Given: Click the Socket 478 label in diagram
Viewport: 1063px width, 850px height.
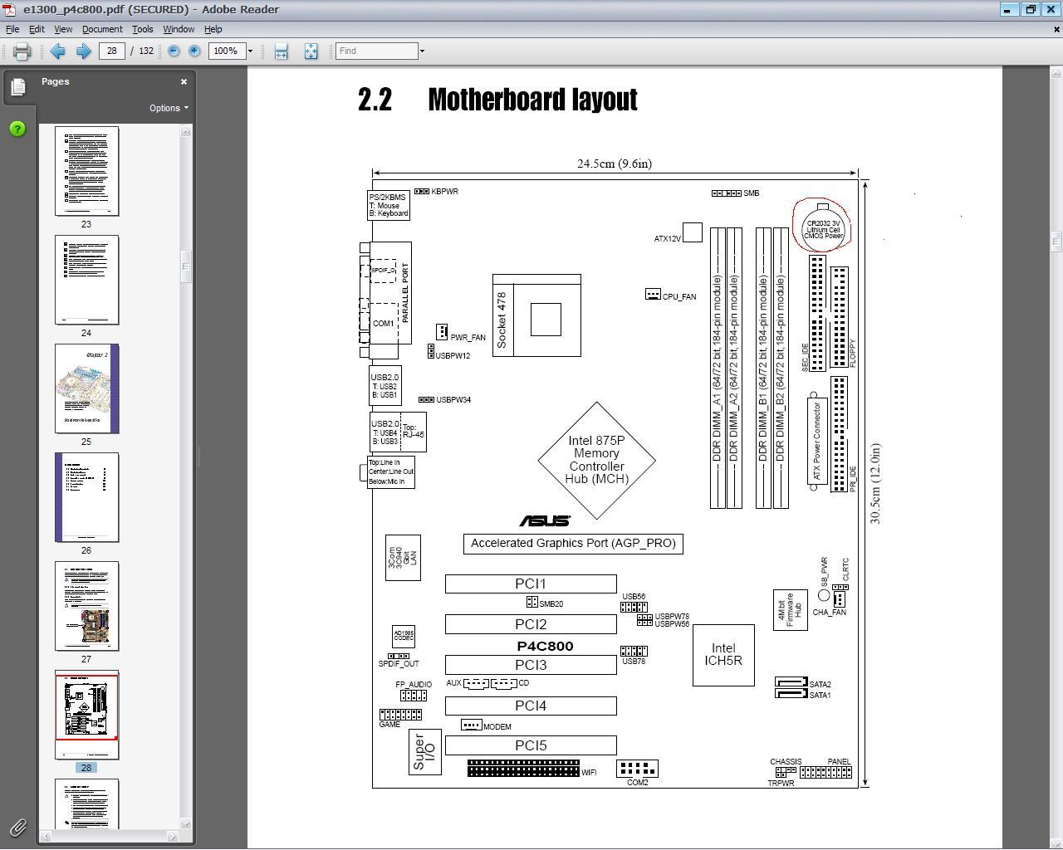Looking at the screenshot, I should (501, 320).
